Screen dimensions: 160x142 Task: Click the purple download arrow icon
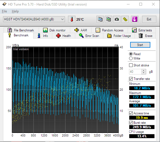click(135, 19)
